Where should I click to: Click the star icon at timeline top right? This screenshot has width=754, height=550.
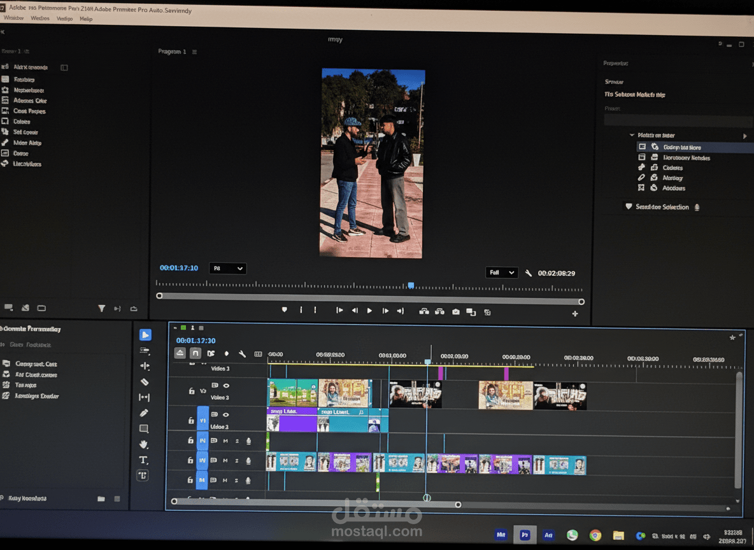click(x=732, y=337)
